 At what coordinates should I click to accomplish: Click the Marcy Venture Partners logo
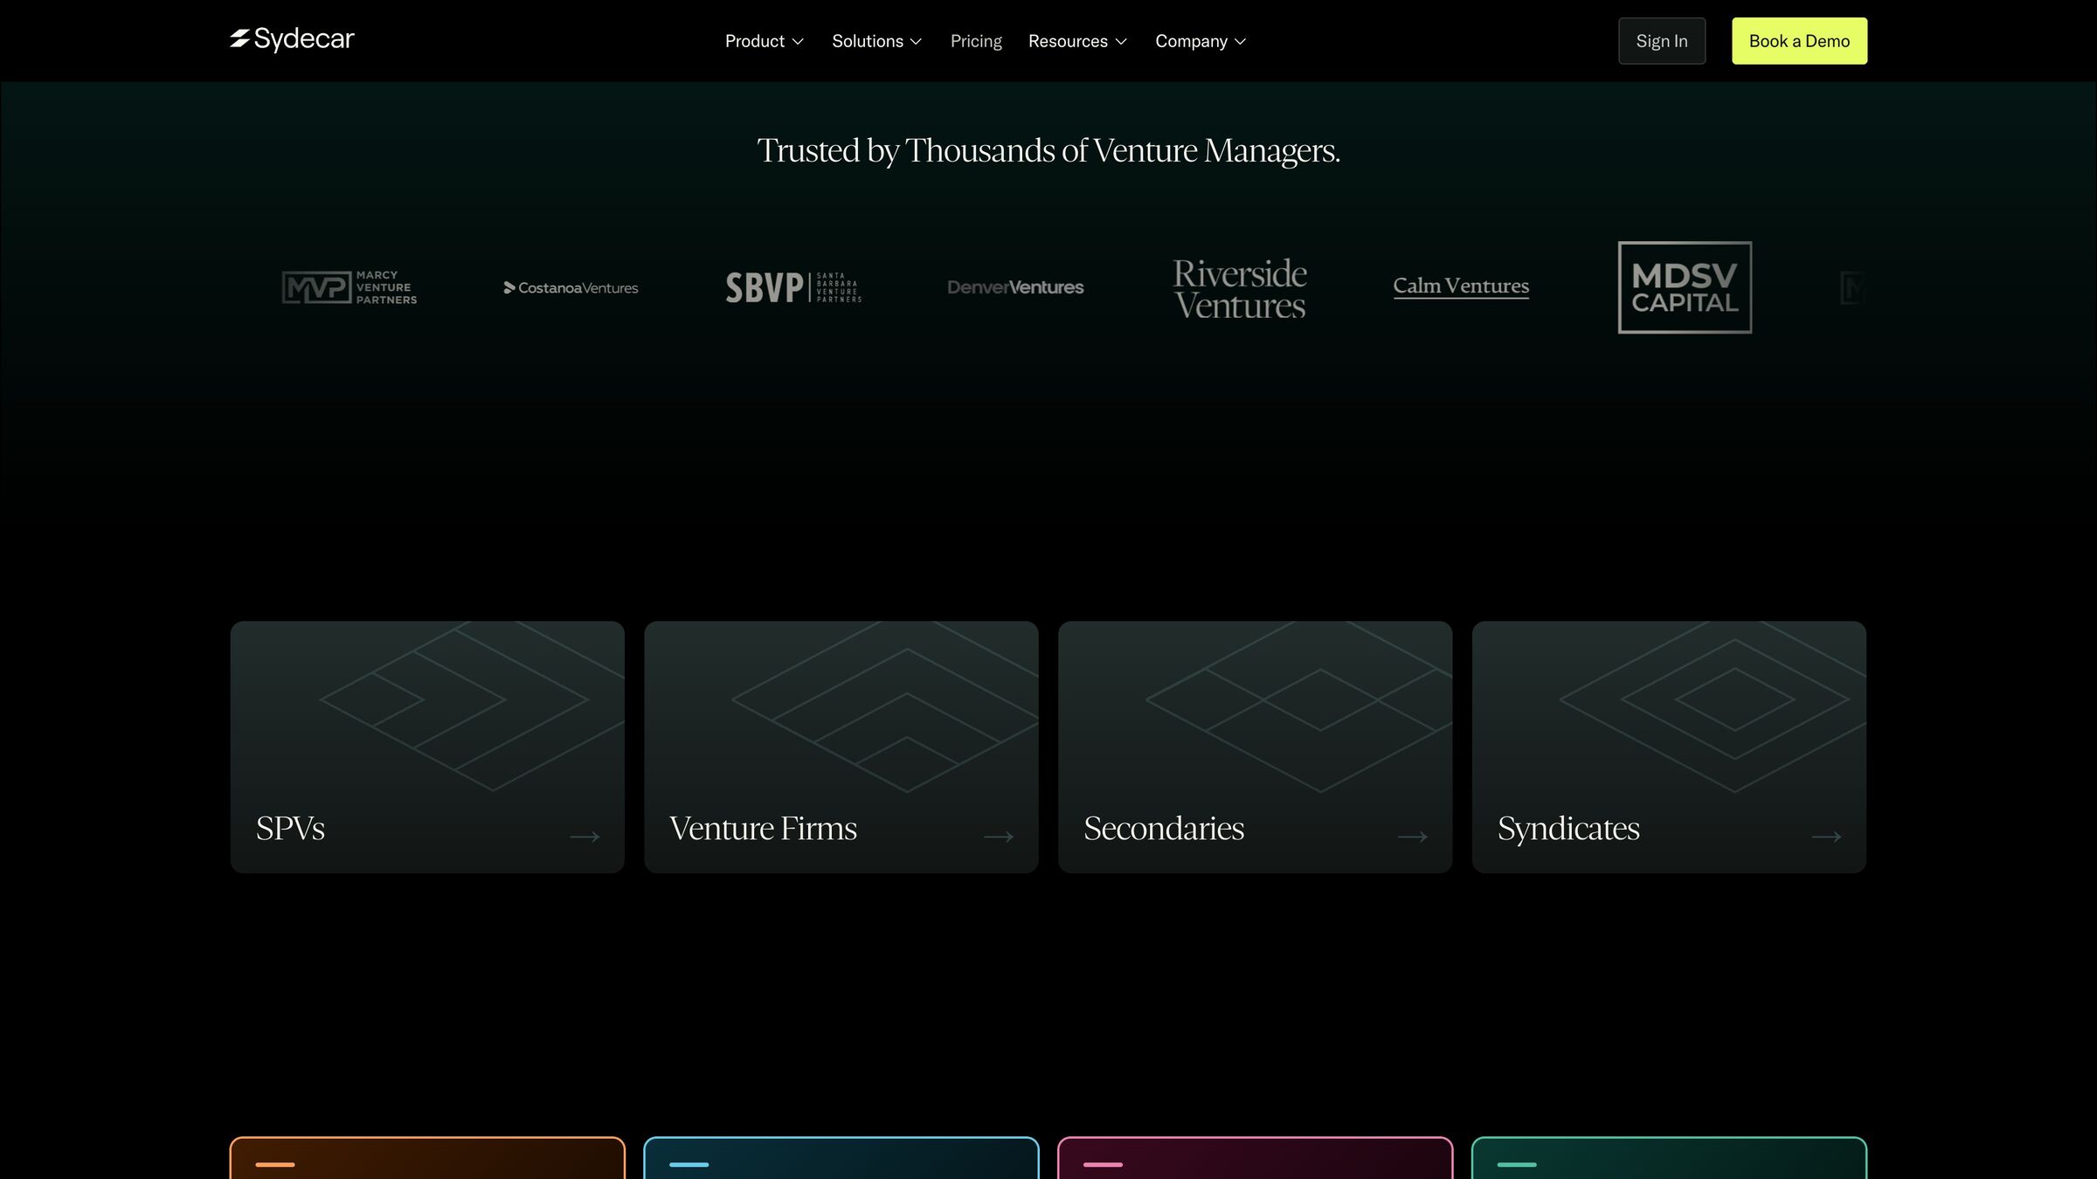coord(349,287)
